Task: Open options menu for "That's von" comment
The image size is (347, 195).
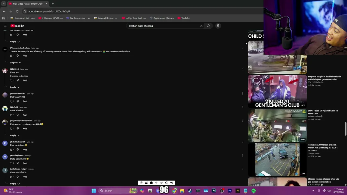Action: [x=243, y=69]
